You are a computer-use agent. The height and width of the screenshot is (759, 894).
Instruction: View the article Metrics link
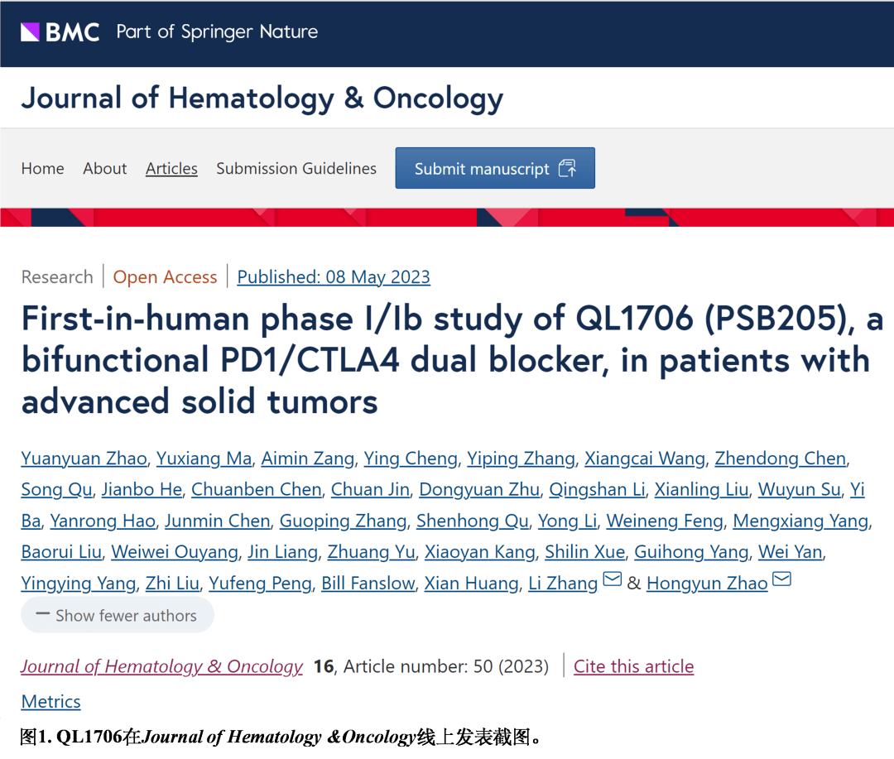[x=51, y=702]
